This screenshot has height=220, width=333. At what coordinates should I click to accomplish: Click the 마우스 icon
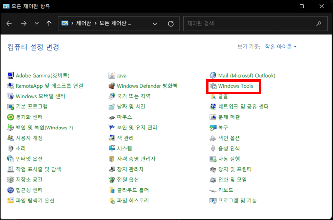[x=112, y=117]
